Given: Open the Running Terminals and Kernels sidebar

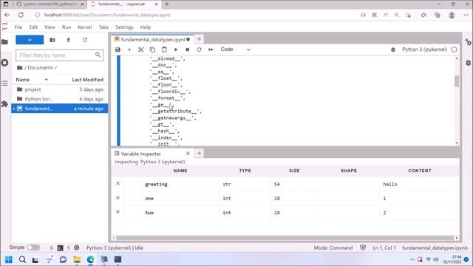Looking at the screenshot, I should pos(5,63).
